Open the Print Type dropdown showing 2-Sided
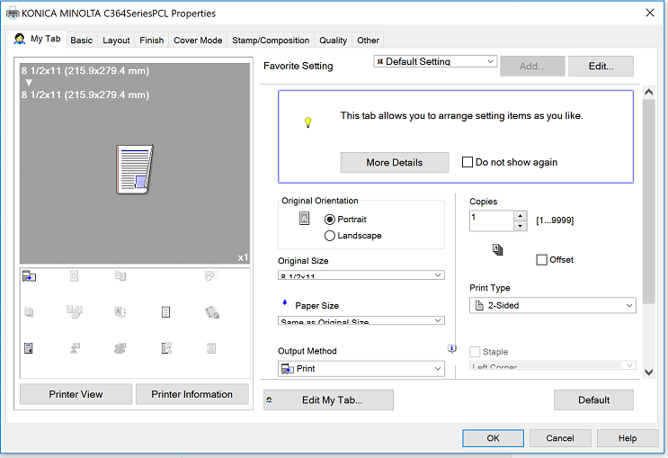 tap(553, 305)
